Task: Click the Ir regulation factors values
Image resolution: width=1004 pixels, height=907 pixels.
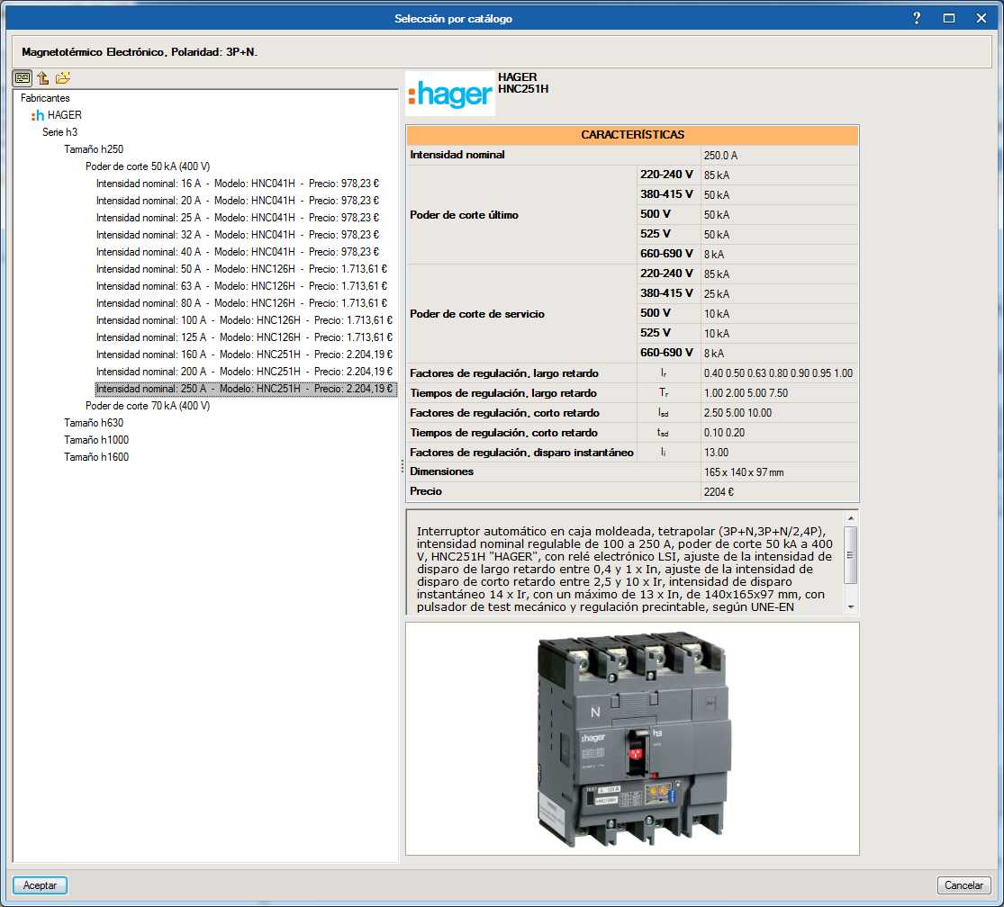Action: tap(779, 373)
